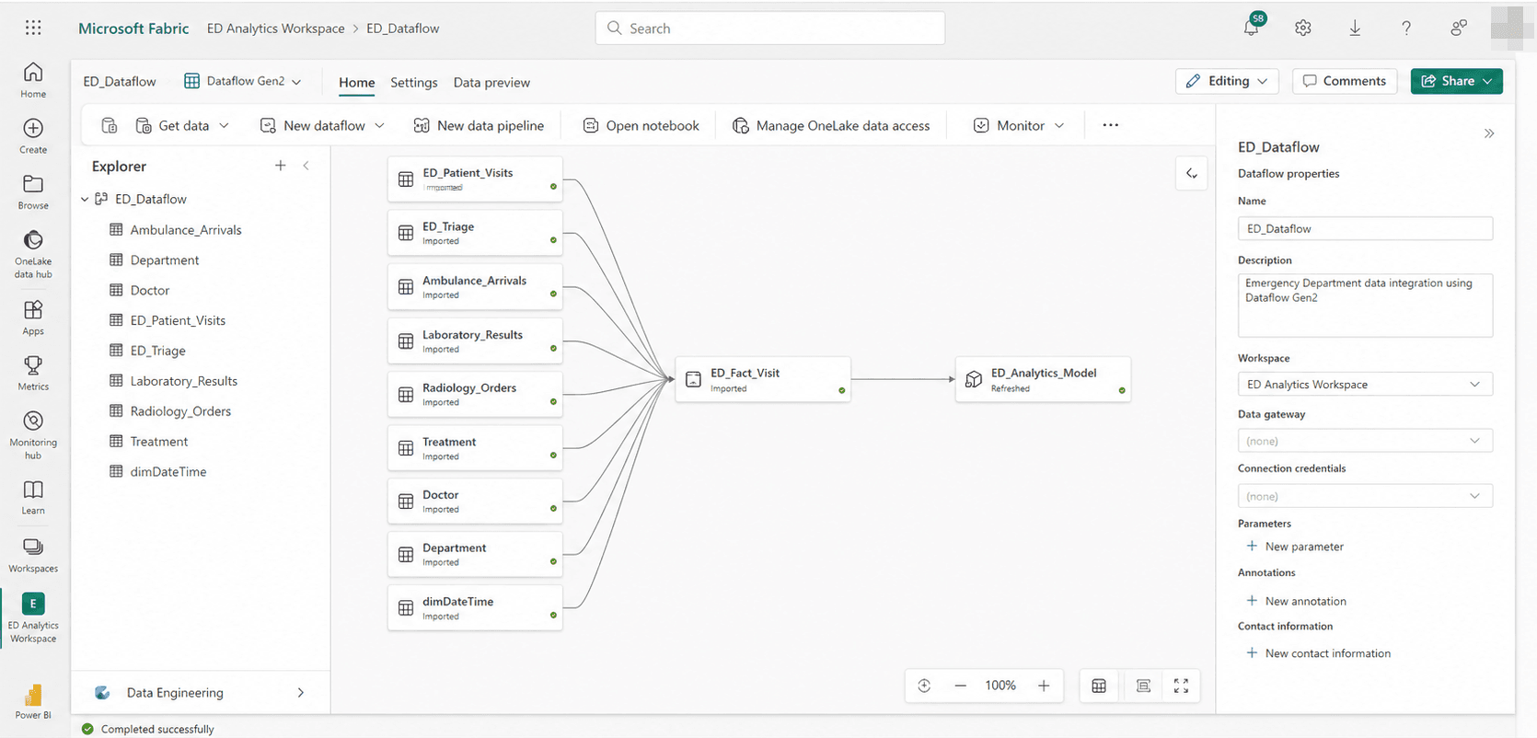
Task: Collapse the properties pane with double chevron
Action: pyautogui.click(x=1489, y=133)
